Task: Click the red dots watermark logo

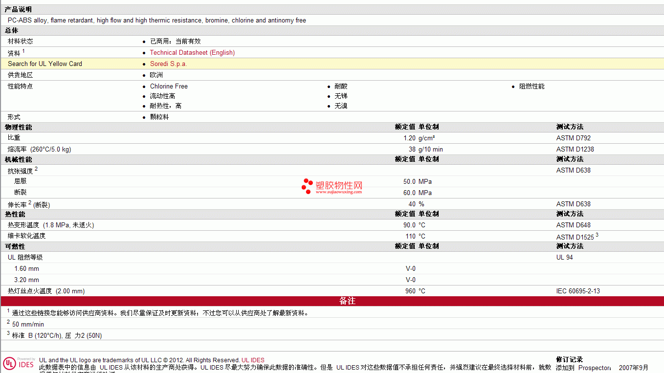Action: (x=307, y=186)
